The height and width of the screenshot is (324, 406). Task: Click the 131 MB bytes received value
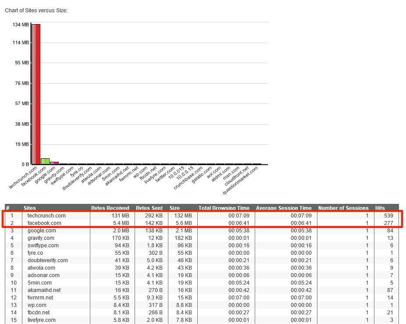coord(121,215)
